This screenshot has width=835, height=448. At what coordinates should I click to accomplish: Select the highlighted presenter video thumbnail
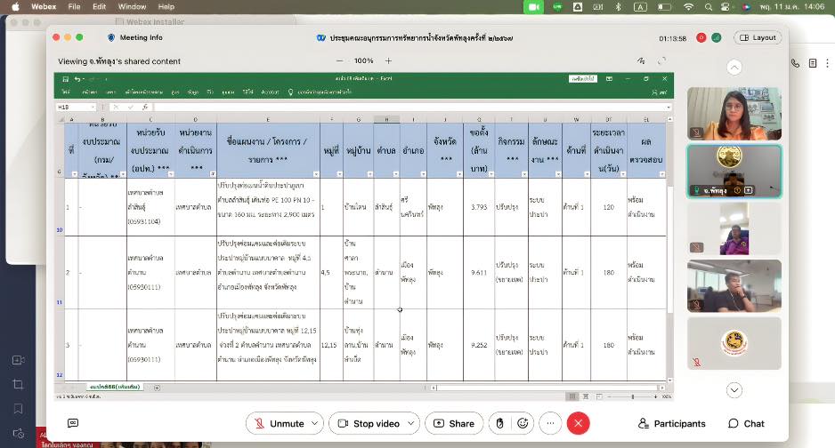tap(734, 172)
